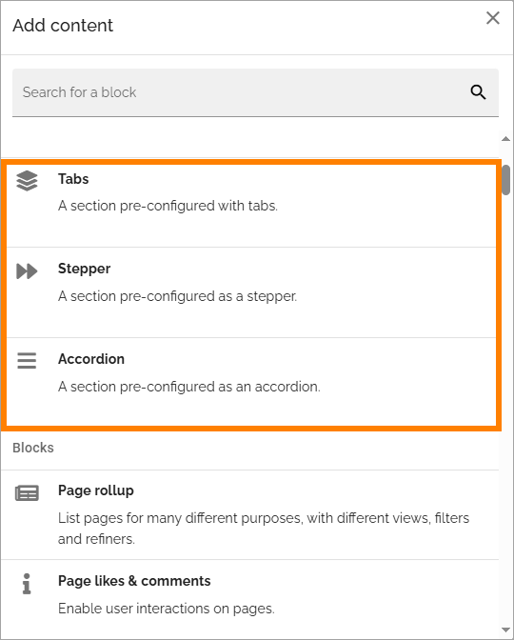514x640 pixels.
Task: Select the Stepper block title
Action: click(84, 269)
